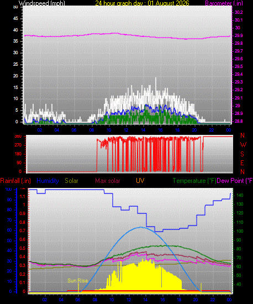Click the 14 hour label on windspeed graph
This screenshot has height=304, width=253.
(143, 130)
